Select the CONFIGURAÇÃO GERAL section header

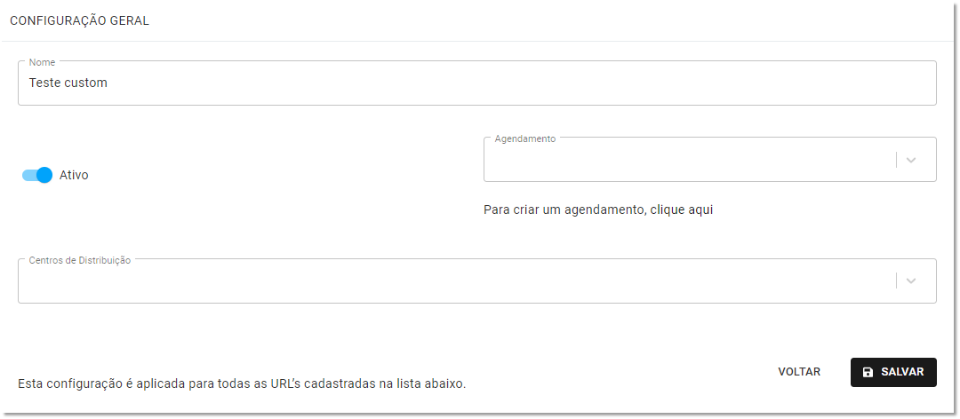(80, 20)
